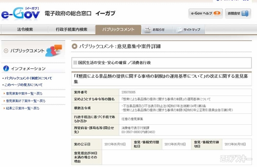Viewport: 257px width, 167px height.
Task: Click the インフォメーション heading text
Action: [28, 69]
